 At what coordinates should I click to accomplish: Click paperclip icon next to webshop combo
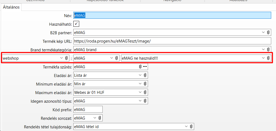67,58
